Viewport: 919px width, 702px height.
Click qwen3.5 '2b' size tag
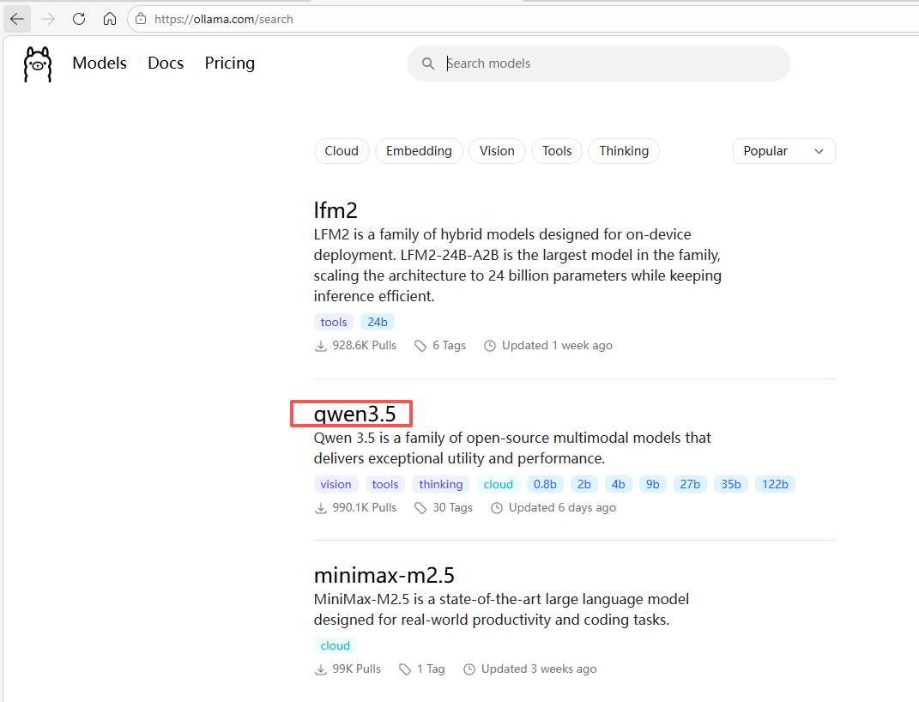pyautogui.click(x=584, y=484)
